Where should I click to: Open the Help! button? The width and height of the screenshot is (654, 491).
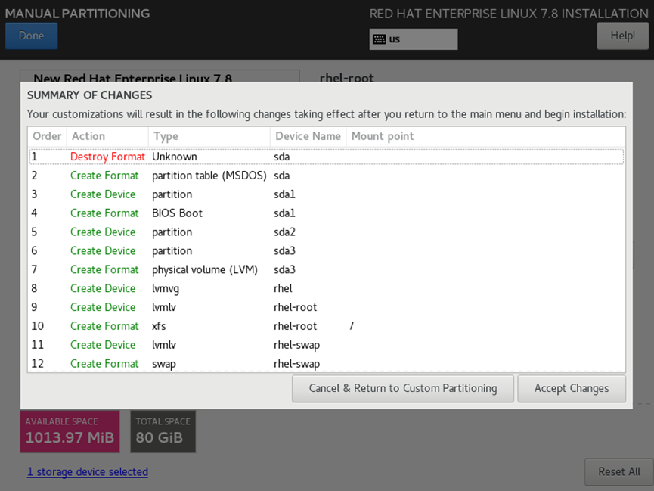tap(622, 36)
